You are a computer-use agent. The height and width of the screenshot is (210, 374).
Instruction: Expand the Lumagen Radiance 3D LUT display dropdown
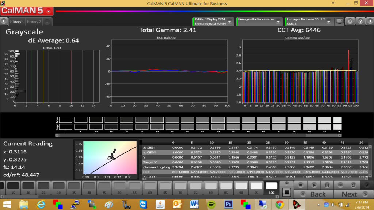[329, 22]
